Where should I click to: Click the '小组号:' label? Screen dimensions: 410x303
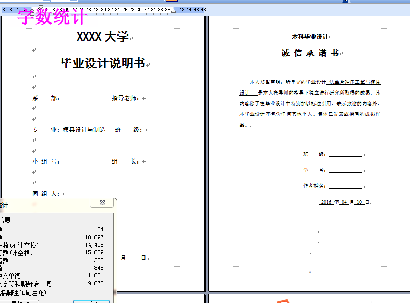tap(46, 161)
